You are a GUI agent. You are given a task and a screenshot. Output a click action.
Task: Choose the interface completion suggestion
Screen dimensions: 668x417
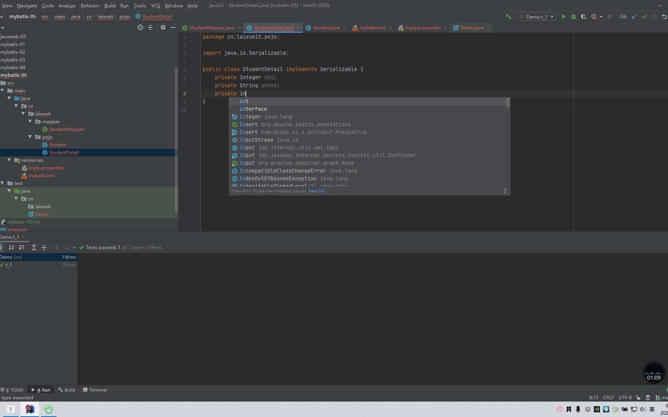(x=369, y=109)
